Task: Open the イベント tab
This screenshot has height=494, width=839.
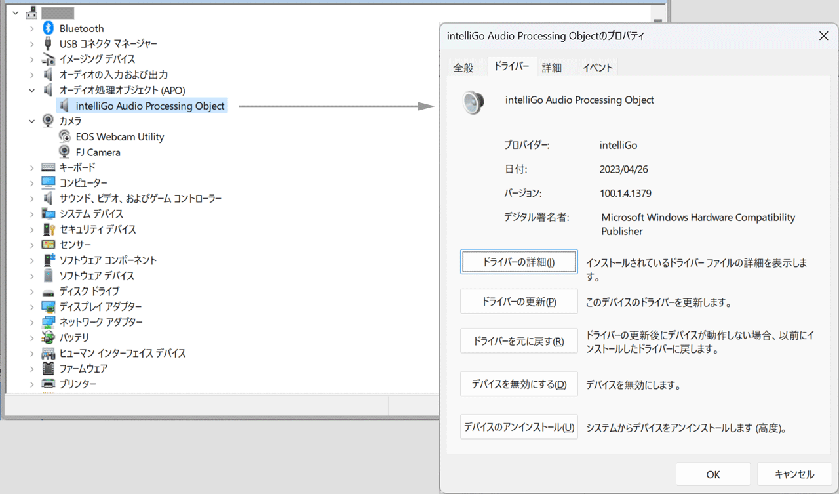Action: (x=598, y=68)
